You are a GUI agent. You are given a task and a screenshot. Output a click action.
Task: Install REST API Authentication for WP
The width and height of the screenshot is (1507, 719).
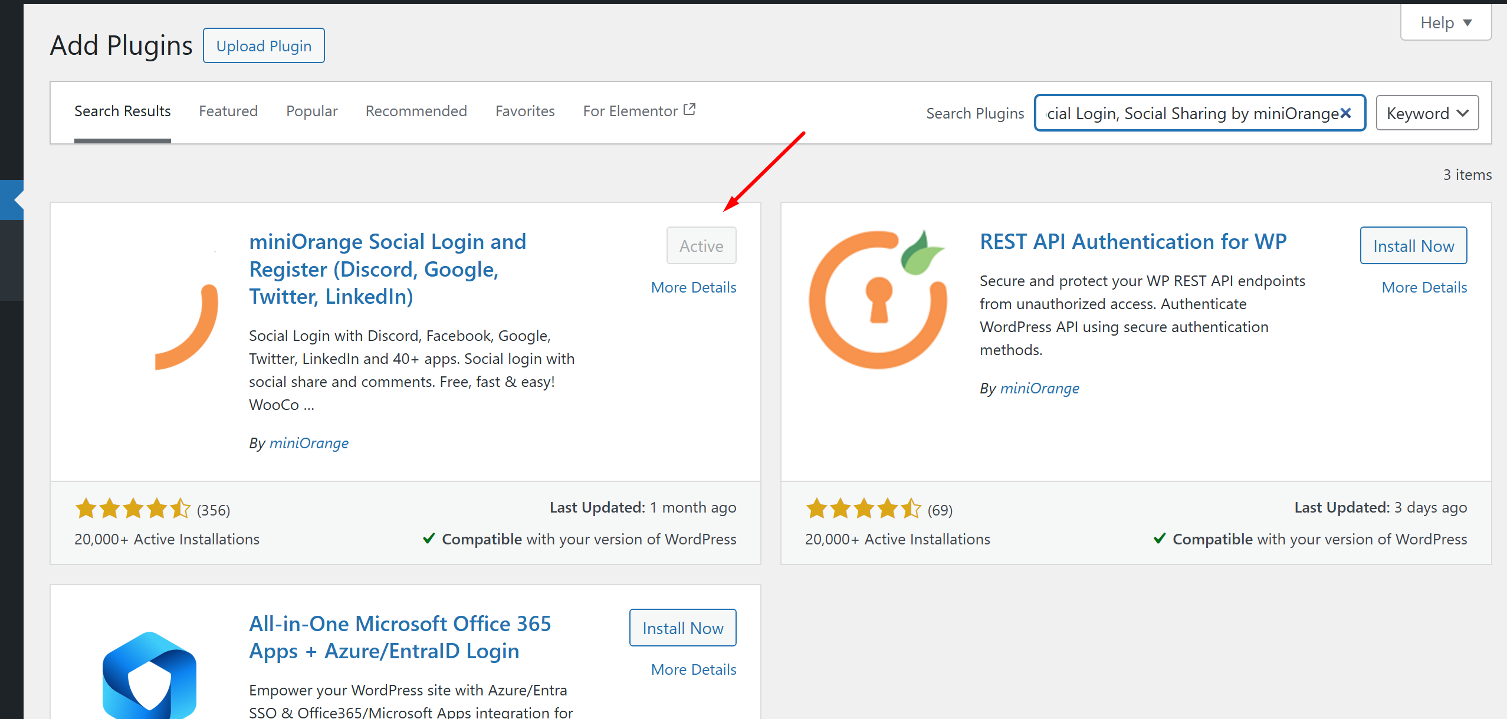pos(1413,246)
